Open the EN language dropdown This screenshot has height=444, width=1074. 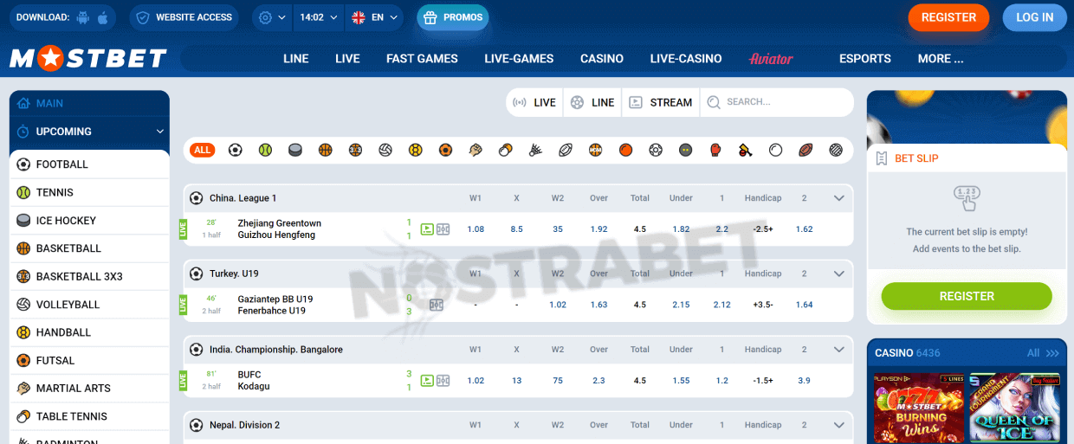pyautogui.click(x=376, y=17)
